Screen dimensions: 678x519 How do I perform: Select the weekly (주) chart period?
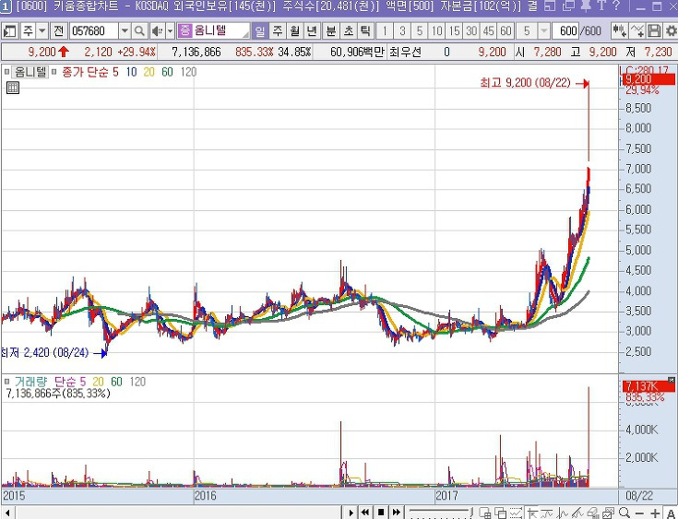coord(278,31)
